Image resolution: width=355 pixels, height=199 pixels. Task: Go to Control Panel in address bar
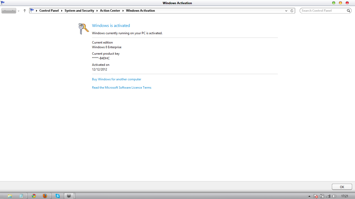49,11
